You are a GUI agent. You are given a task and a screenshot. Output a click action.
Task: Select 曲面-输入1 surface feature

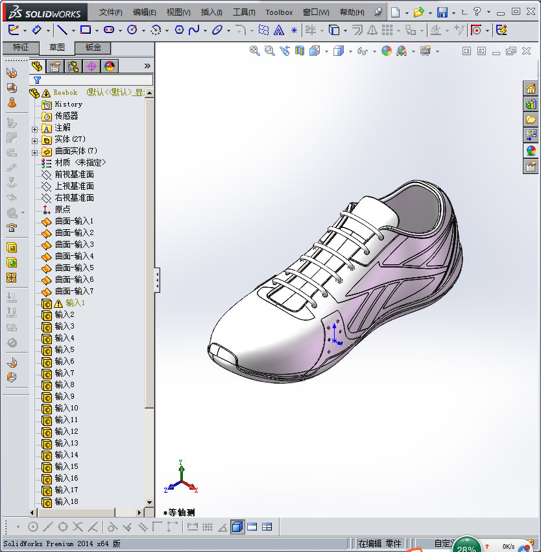pyautogui.click(x=74, y=221)
